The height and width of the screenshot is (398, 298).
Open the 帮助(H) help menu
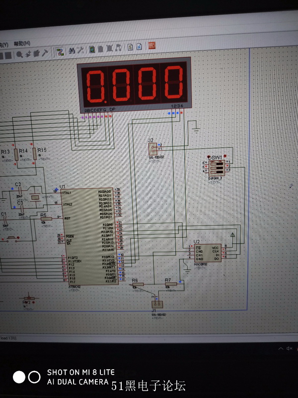click(22, 44)
